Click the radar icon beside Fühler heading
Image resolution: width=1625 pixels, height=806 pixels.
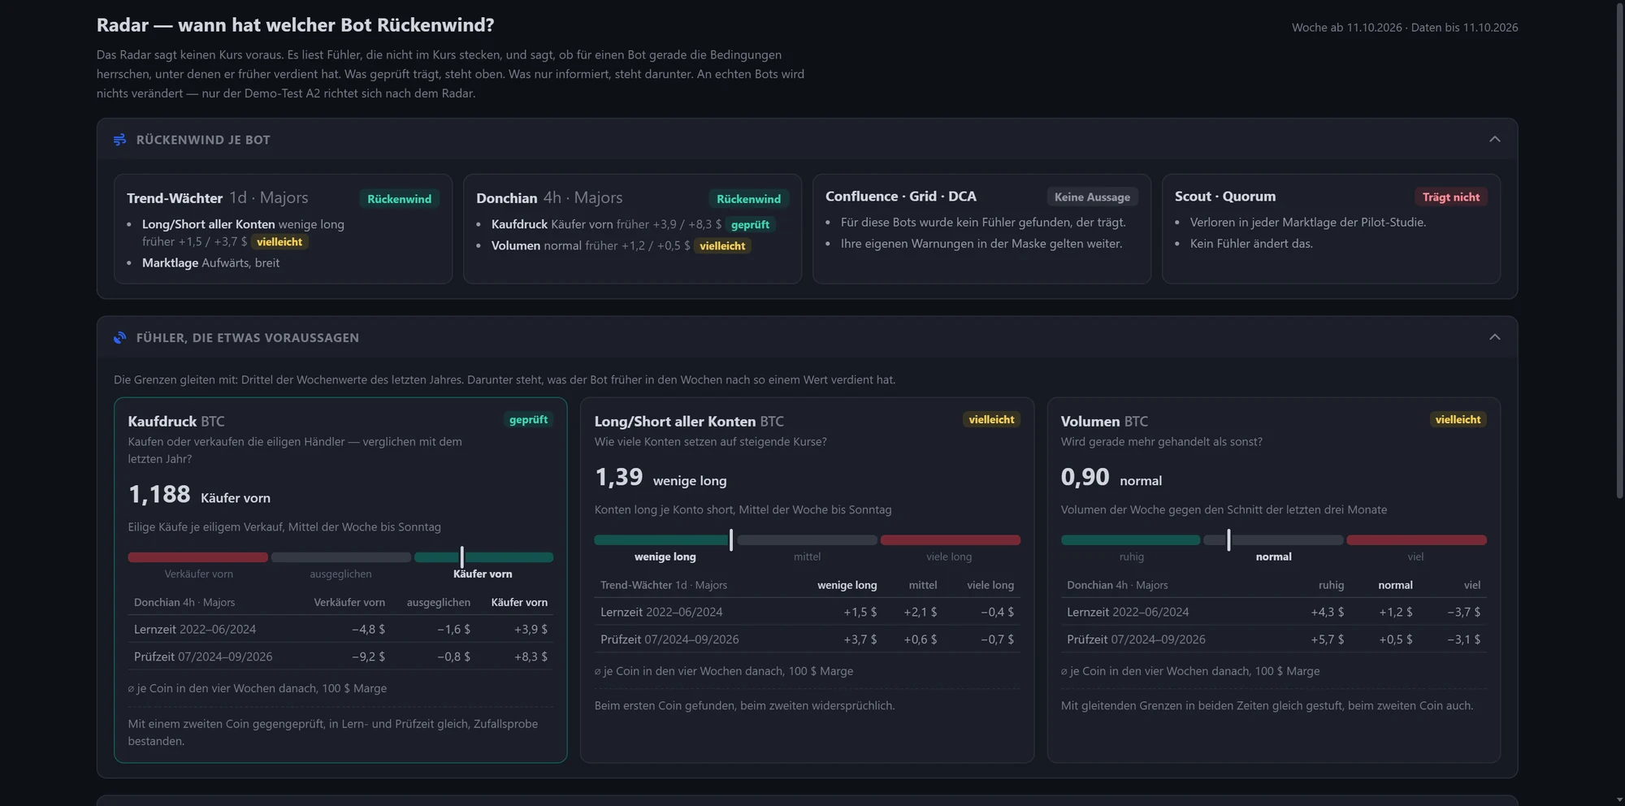pos(120,337)
